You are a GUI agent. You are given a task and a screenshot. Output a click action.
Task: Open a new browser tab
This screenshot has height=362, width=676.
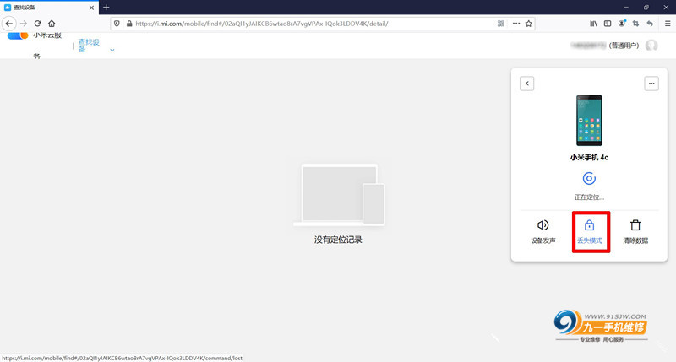coord(106,8)
